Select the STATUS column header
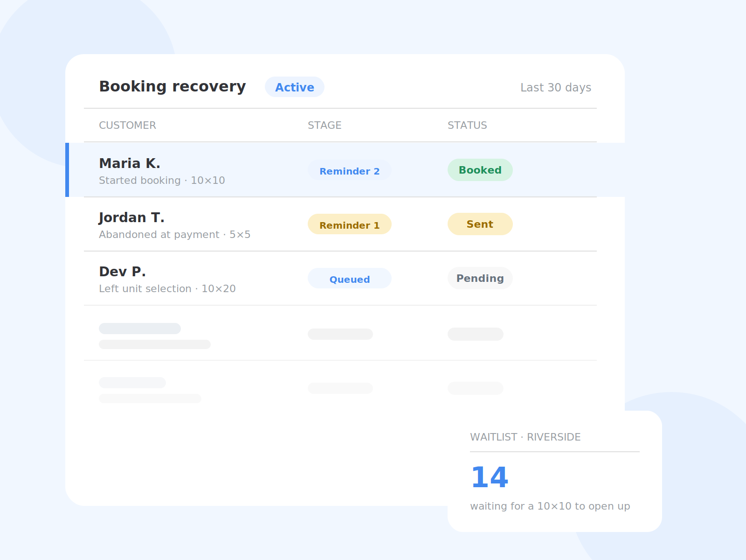Image resolution: width=746 pixels, height=560 pixels. tap(467, 125)
